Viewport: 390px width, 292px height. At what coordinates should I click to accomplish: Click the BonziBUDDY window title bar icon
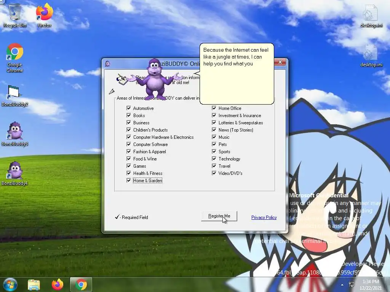coord(107,63)
